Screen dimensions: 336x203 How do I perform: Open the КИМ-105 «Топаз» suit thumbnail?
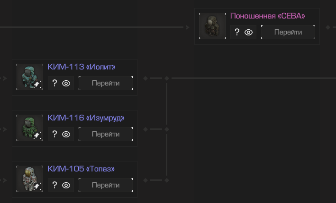point(30,179)
